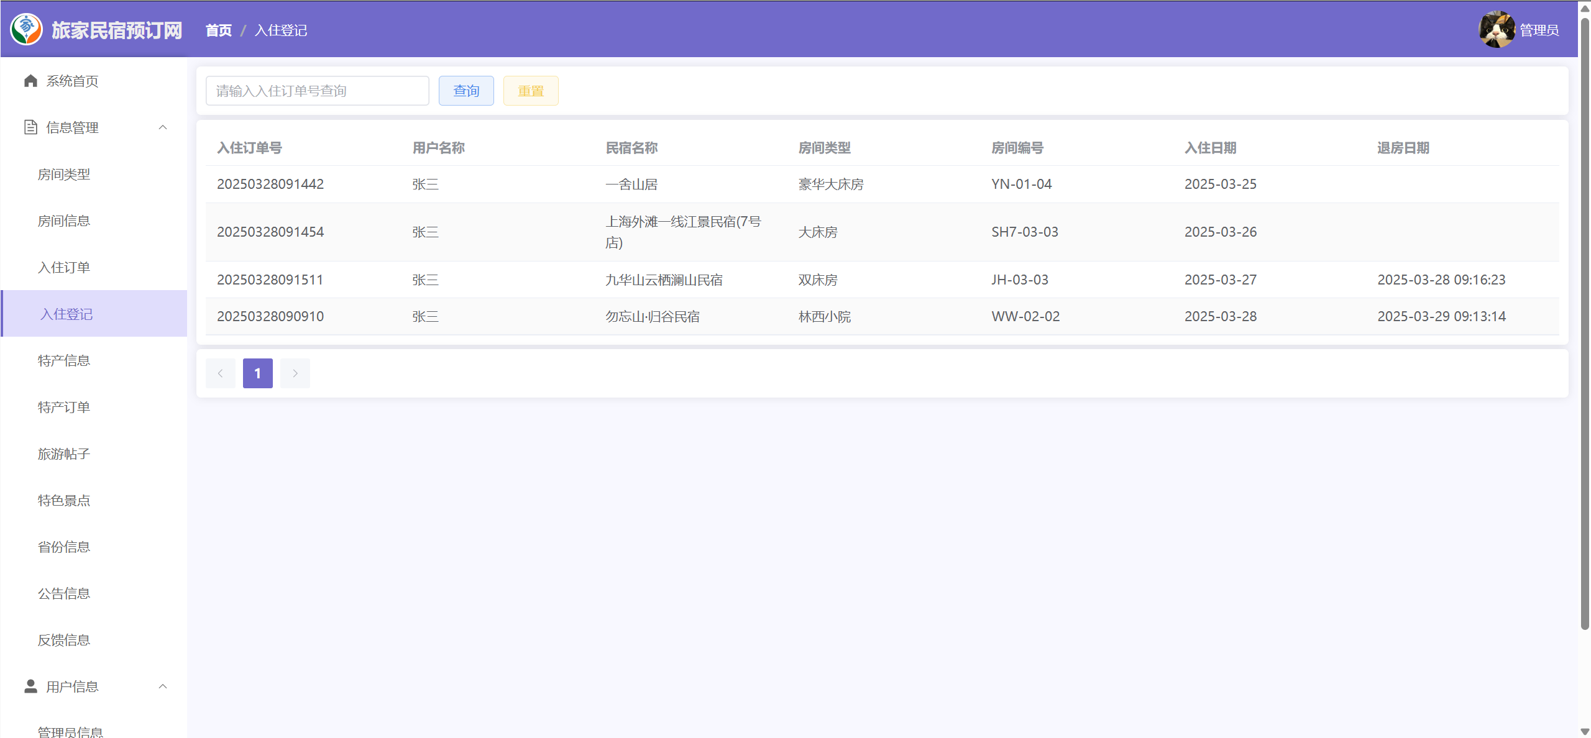
Task: Click the 旅家民宿预订网 logo icon
Action: (26, 29)
